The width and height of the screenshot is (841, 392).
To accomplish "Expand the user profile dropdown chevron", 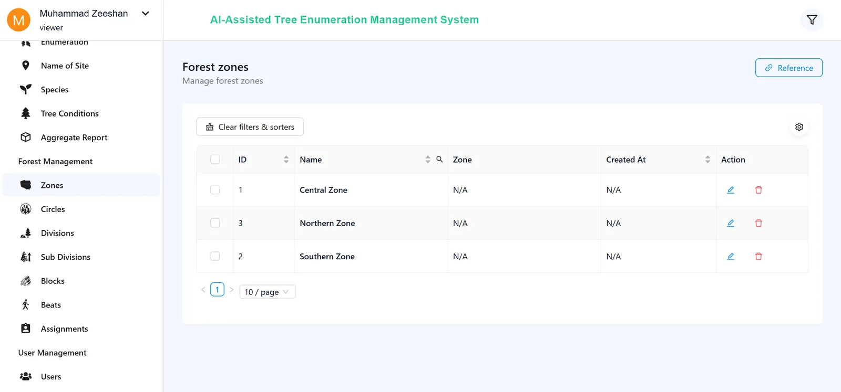I will click(x=146, y=14).
